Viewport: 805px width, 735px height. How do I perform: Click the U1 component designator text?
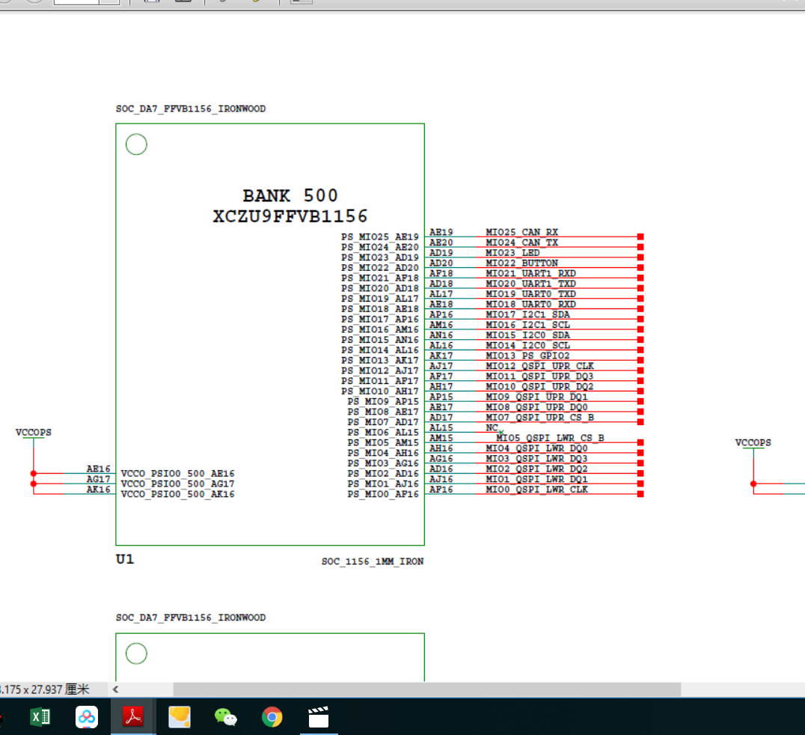tap(124, 559)
